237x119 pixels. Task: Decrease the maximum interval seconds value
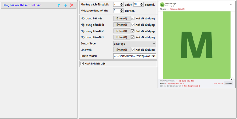pyautogui.click(x=142, y=6)
